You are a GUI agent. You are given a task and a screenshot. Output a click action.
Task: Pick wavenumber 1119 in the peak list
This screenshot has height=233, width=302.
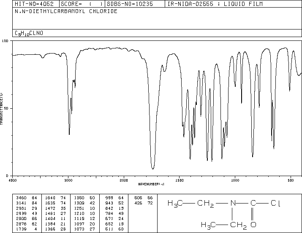point(79,219)
